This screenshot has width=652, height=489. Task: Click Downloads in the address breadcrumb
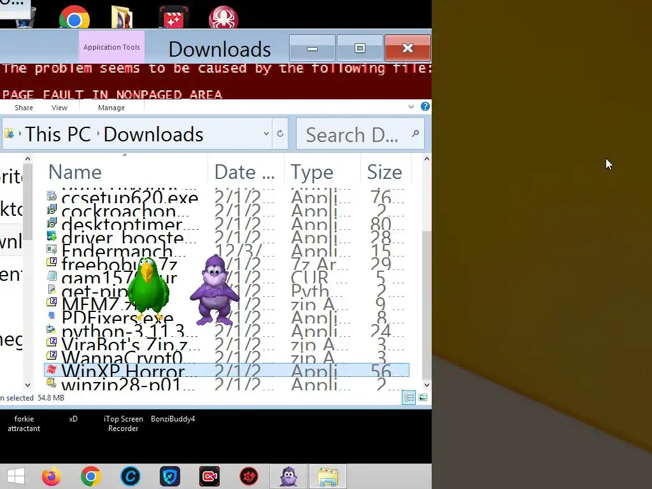click(153, 134)
